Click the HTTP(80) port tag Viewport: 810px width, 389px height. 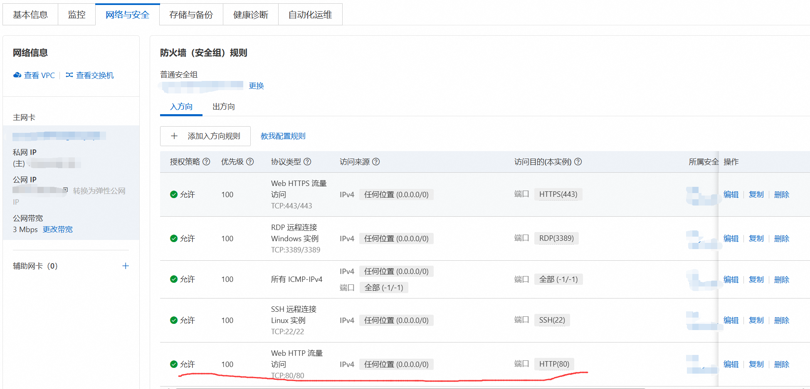tap(554, 364)
